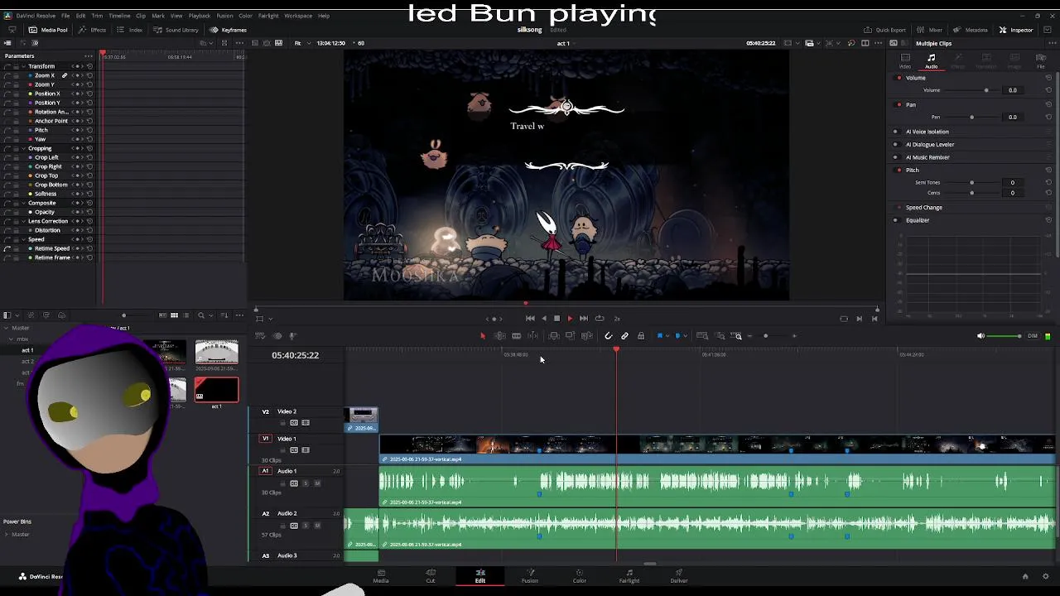Toggle the Pan enable switch

tap(899, 105)
